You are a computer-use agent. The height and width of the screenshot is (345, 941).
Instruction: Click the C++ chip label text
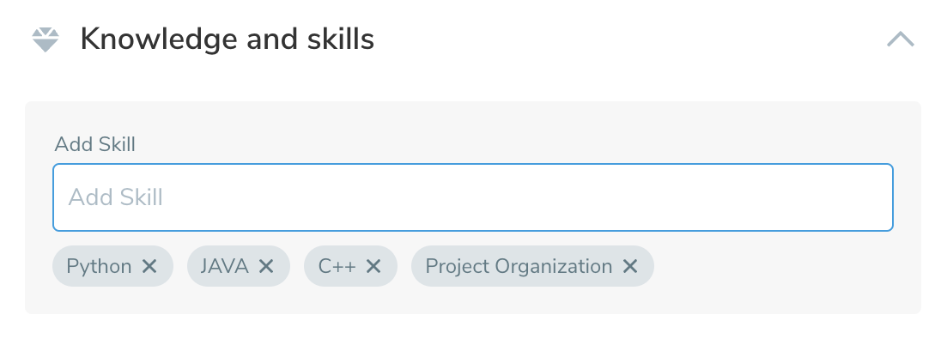point(337,266)
